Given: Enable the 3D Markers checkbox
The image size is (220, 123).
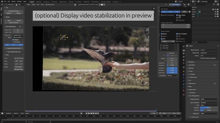Looking at the screenshot, I should pyautogui.click(x=177, y=39).
